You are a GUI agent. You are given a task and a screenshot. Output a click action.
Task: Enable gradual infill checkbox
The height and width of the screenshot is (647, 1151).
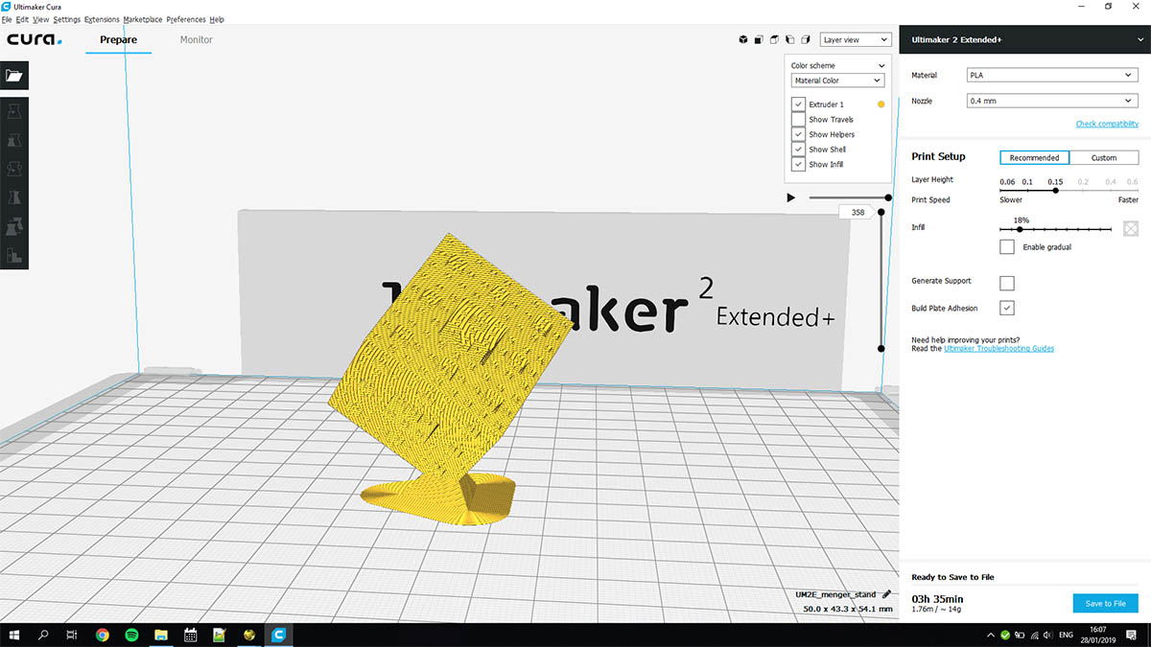coord(1007,247)
